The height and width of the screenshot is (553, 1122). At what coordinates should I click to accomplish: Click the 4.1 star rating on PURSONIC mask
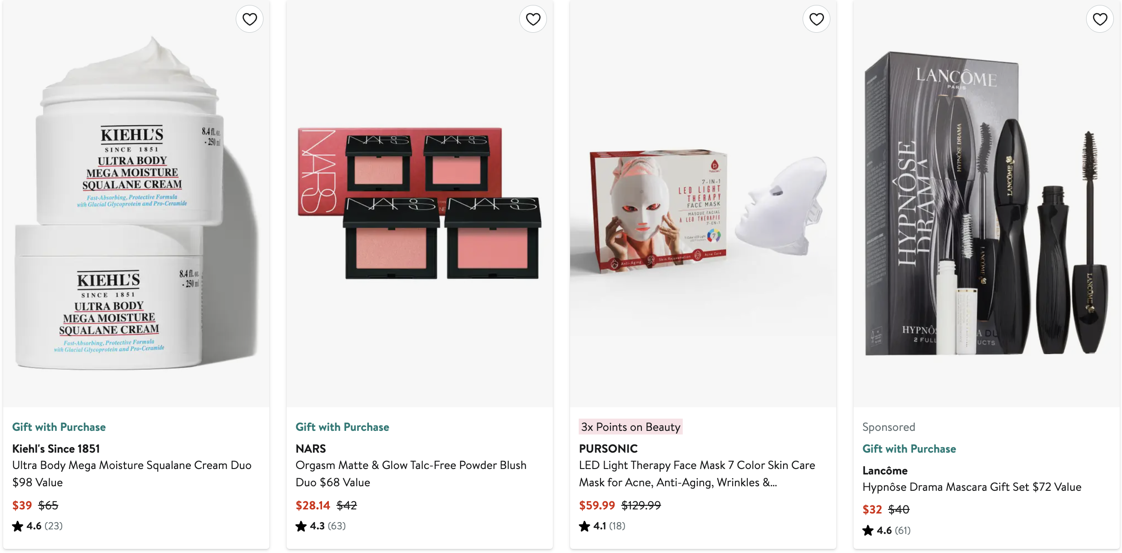click(602, 526)
